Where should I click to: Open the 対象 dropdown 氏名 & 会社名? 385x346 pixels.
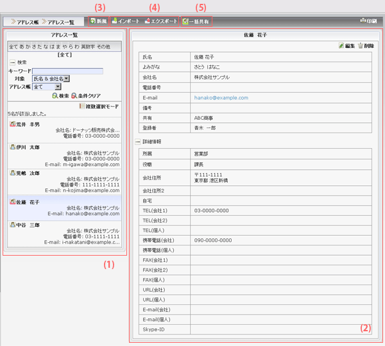pos(51,79)
